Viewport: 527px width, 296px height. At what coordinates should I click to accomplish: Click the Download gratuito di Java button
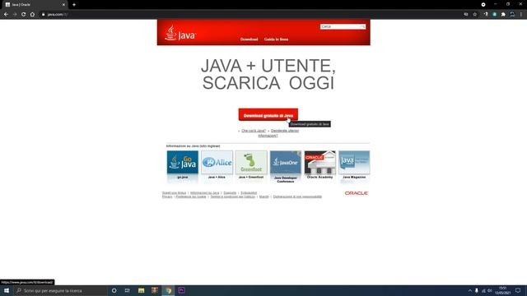268,115
